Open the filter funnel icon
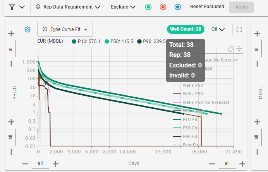 click(x=12, y=7)
